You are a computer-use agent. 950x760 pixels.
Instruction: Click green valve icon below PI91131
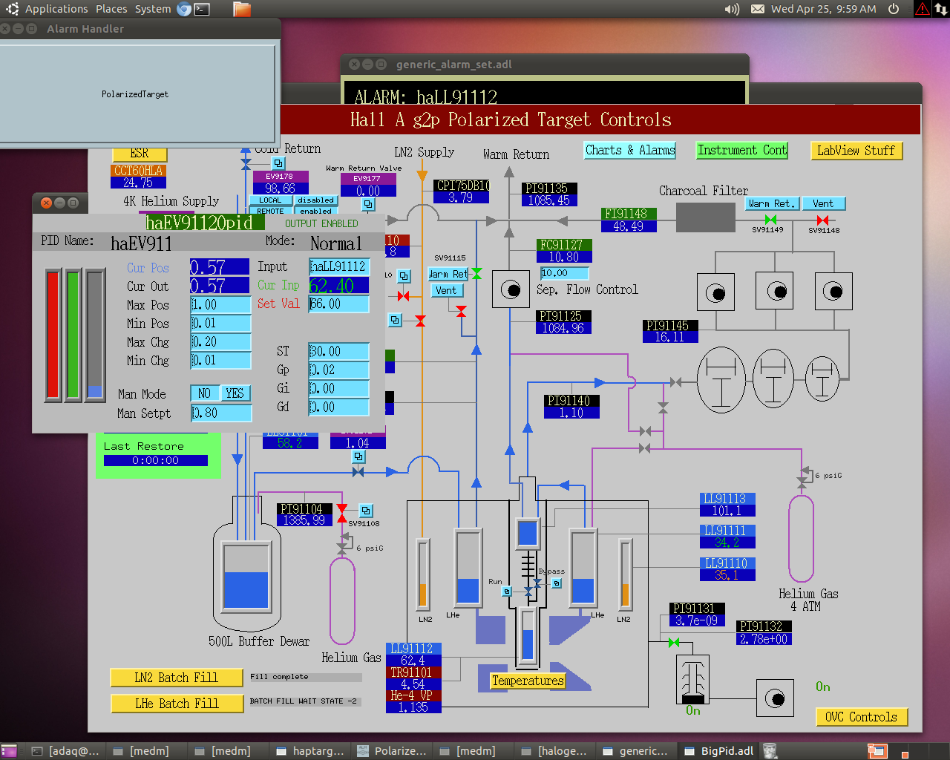coord(674,642)
